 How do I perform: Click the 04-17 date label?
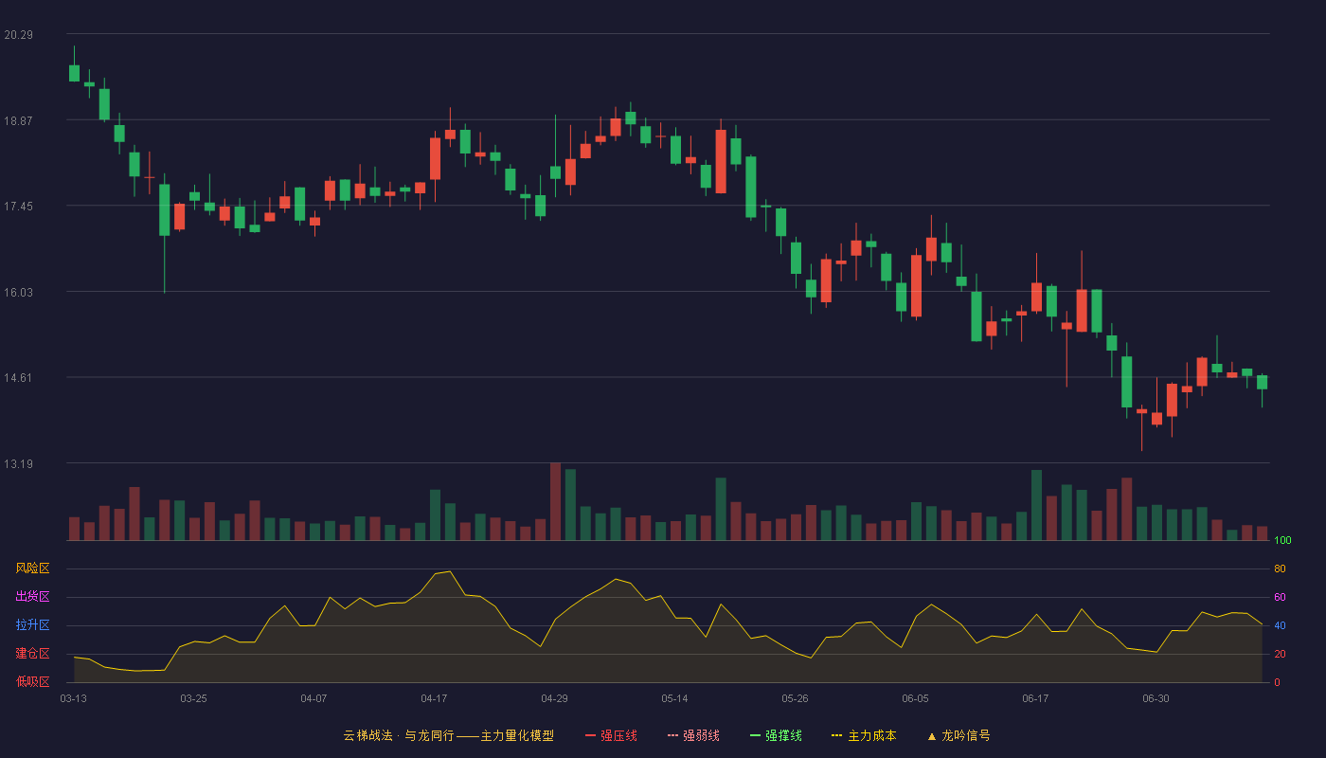[434, 698]
